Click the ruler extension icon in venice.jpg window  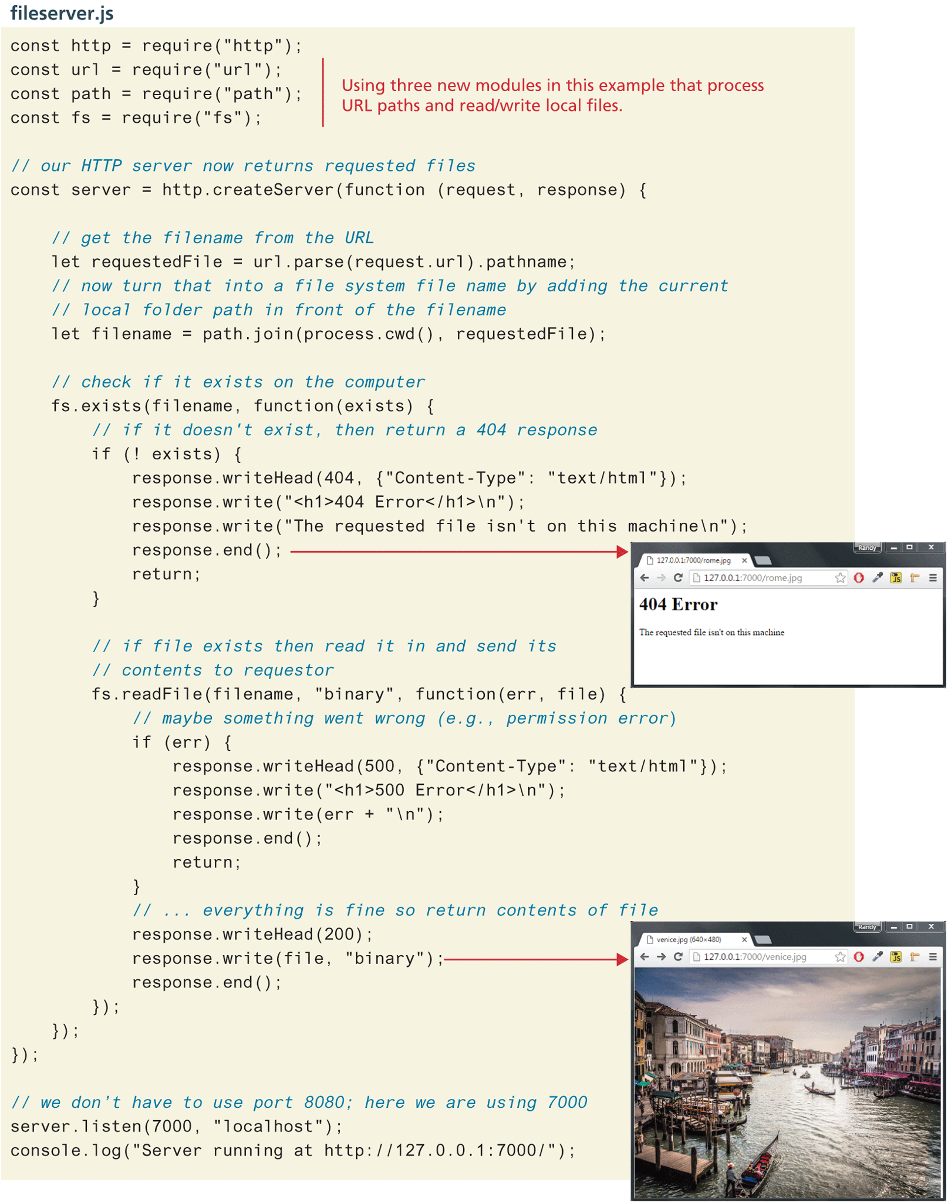click(914, 957)
